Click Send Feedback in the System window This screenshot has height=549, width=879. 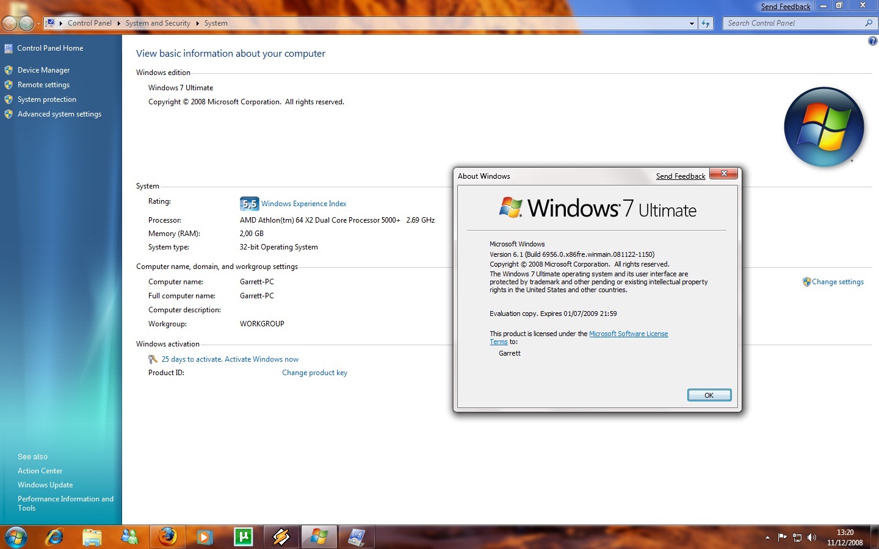(x=786, y=7)
